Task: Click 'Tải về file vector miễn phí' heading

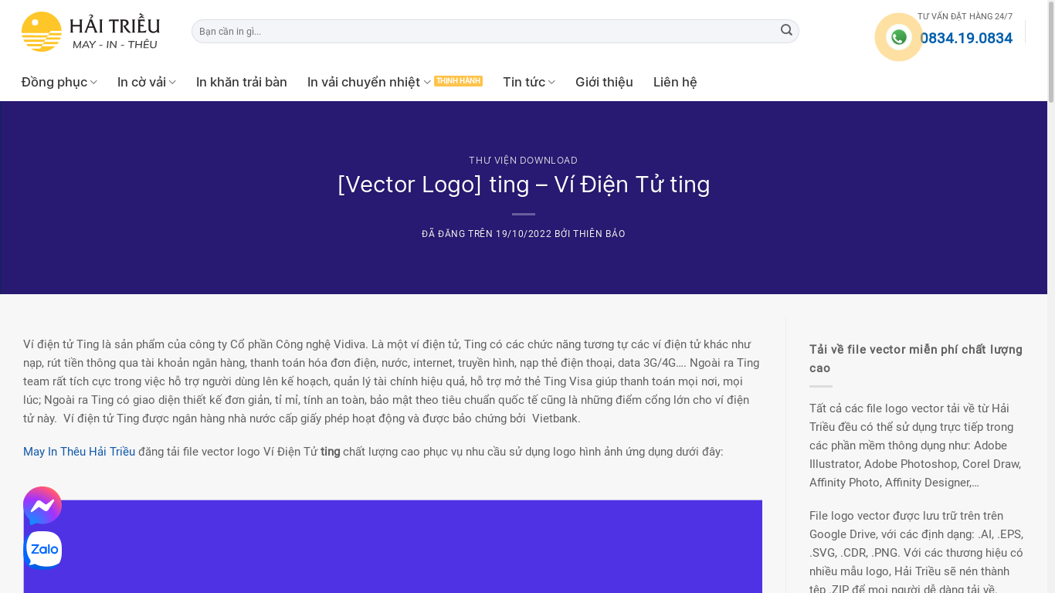Action: [916, 359]
